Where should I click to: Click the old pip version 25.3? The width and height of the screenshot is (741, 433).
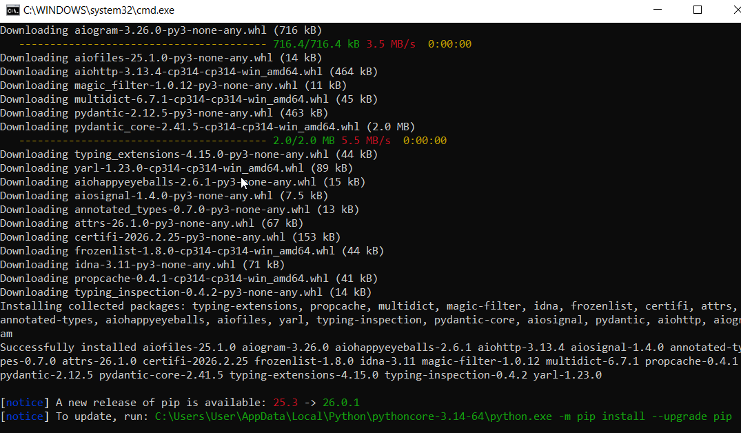click(x=285, y=402)
